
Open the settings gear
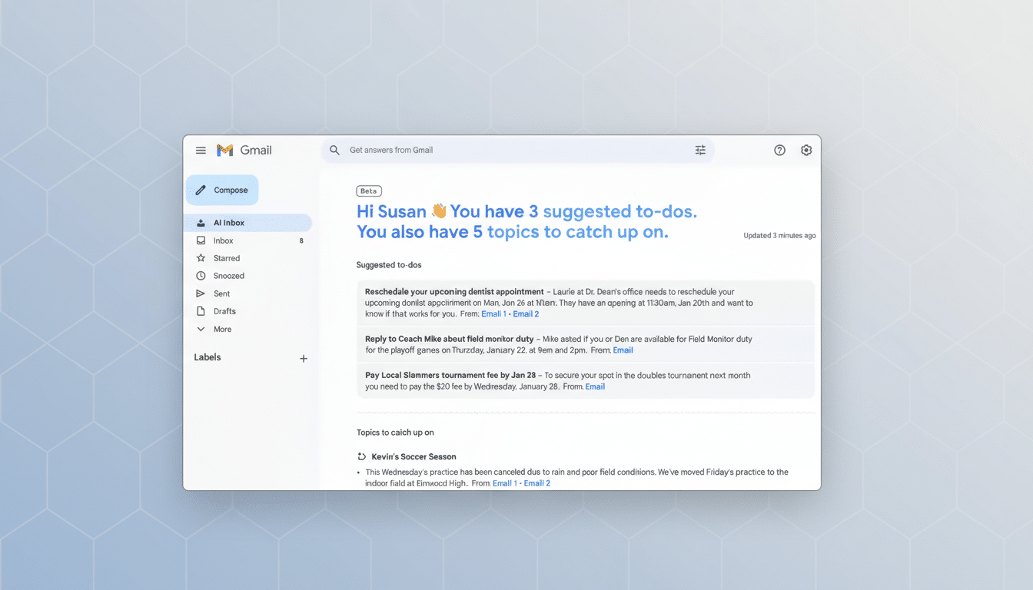tap(805, 150)
